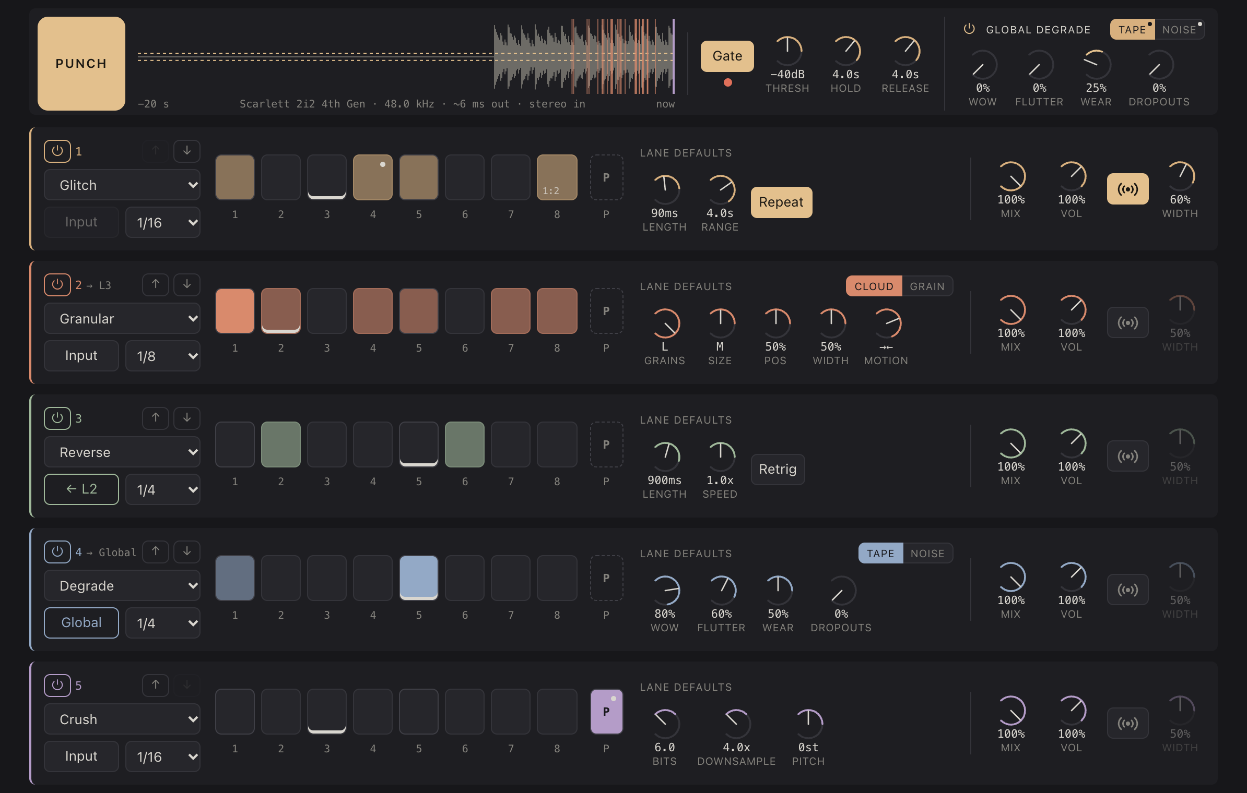Image resolution: width=1247 pixels, height=793 pixels.
Task: Open lane 1 rate dropdown showing 1/16
Action: (x=163, y=222)
